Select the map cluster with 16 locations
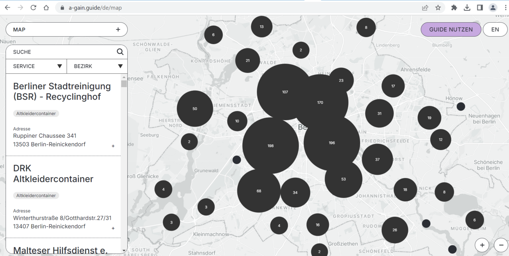 tap(318, 225)
